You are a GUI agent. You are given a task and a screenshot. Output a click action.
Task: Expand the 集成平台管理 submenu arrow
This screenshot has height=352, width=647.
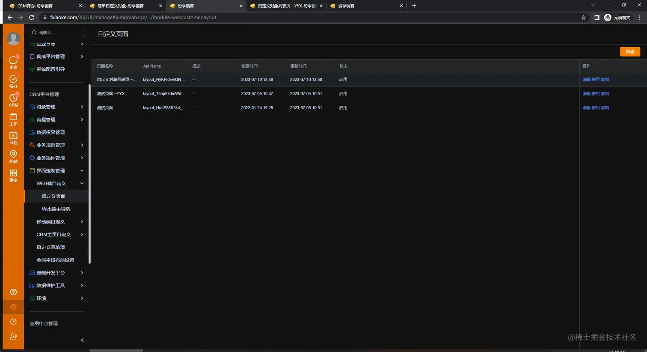click(x=82, y=57)
